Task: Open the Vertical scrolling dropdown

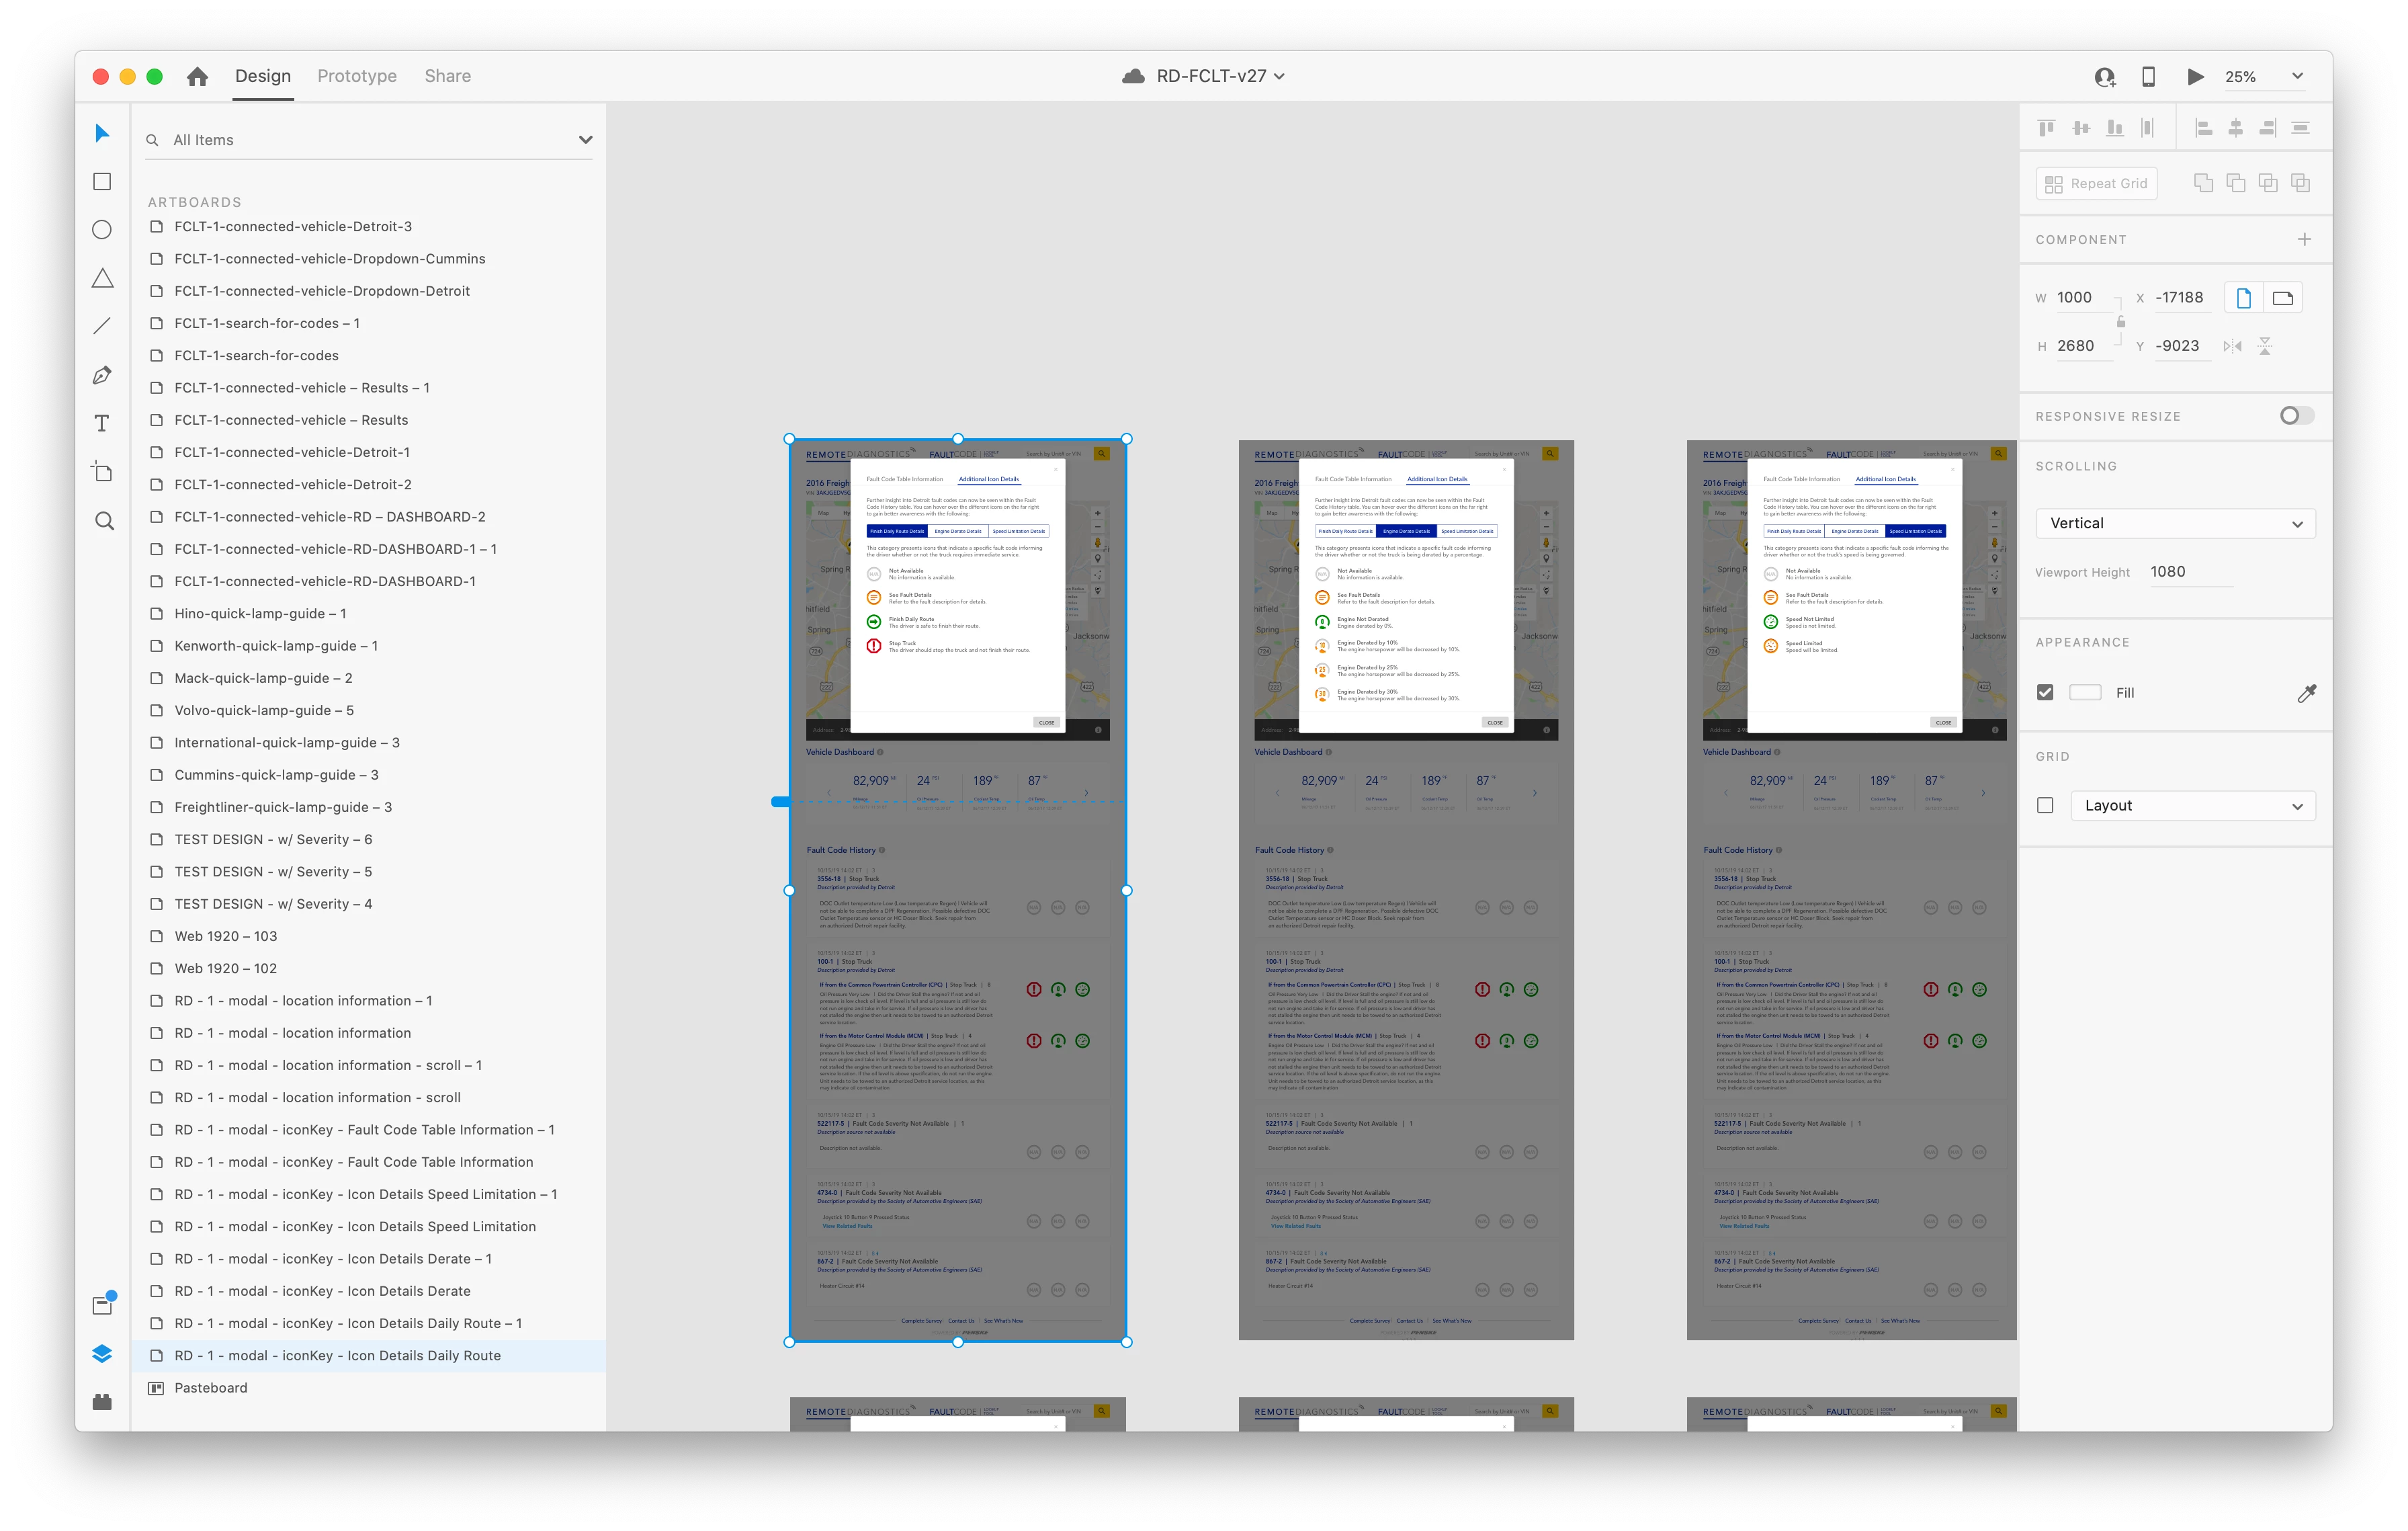Action: pyautogui.click(x=2175, y=523)
